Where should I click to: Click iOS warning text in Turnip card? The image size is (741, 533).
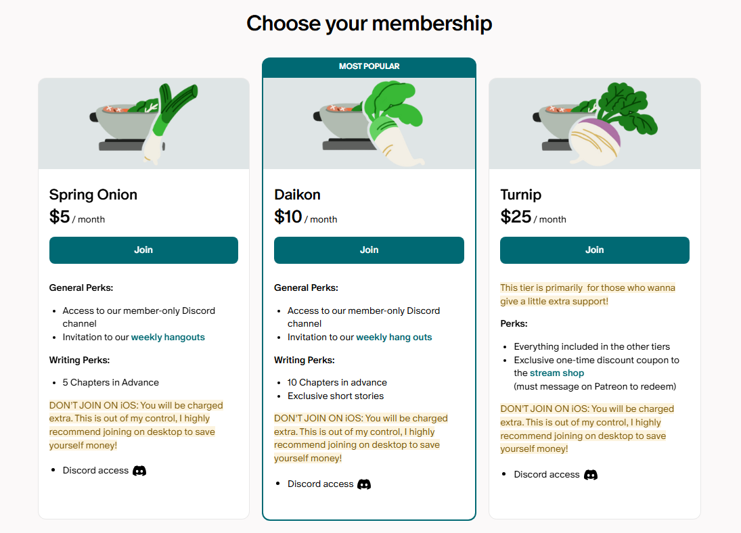pos(587,429)
